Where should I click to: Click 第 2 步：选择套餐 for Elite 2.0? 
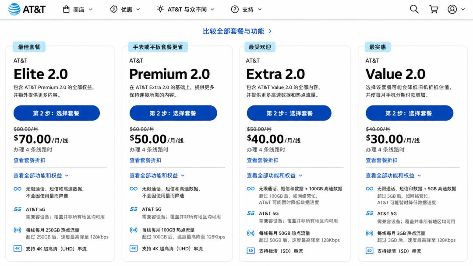click(56, 113)
